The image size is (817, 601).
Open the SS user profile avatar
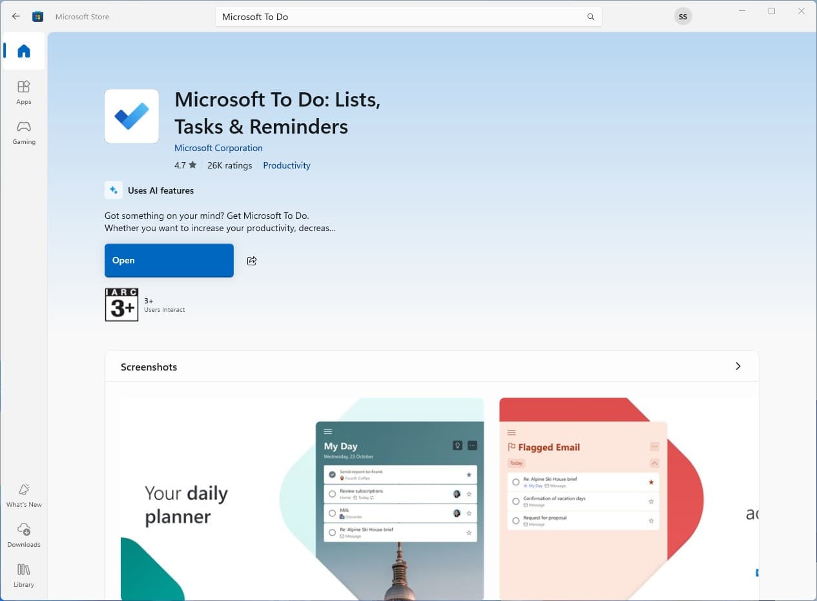[x=683, y=17]
